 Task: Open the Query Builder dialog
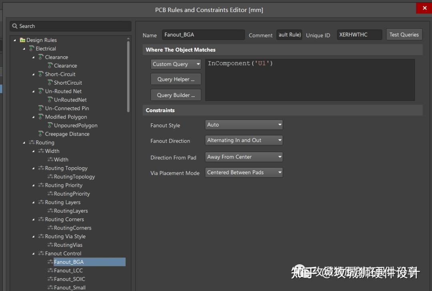click(x=176, y=95)
